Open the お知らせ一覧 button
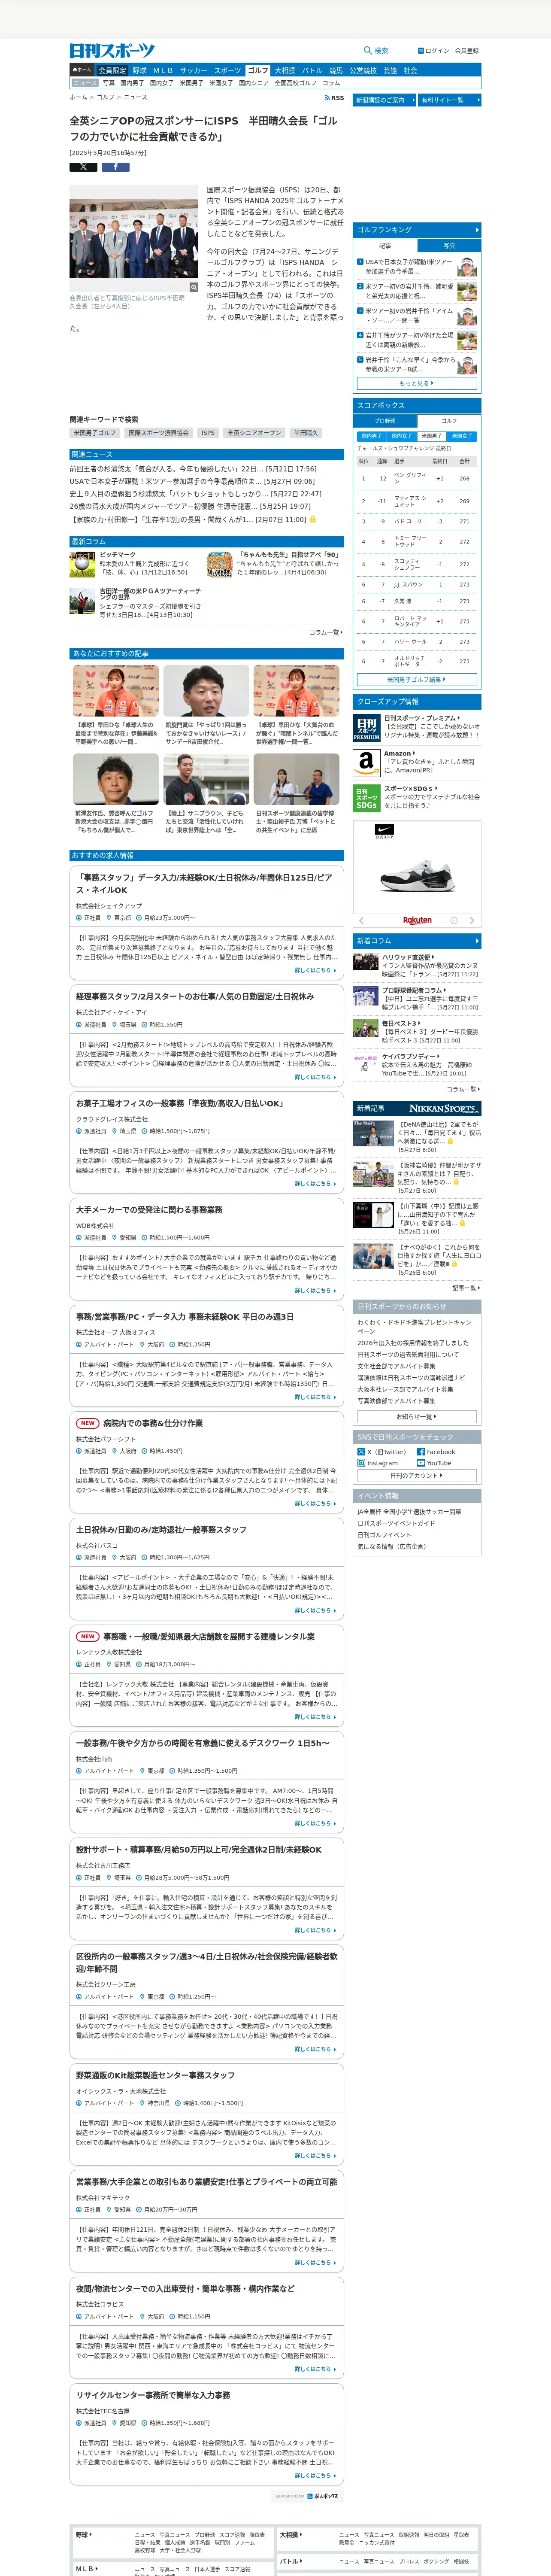Image resolution: width=551 pixels, height=2576 pixels. pos(417,1416)
